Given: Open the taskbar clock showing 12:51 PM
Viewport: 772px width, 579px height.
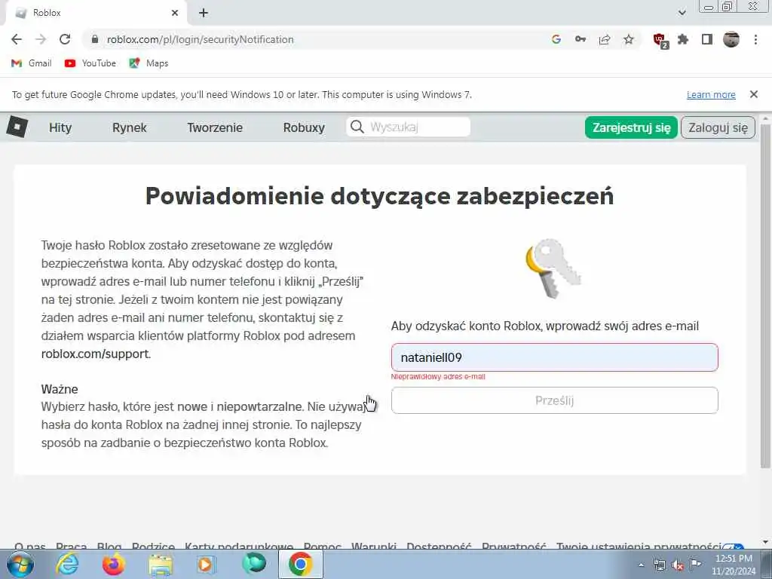Looking at the screenshot, I should pos(734,565).
